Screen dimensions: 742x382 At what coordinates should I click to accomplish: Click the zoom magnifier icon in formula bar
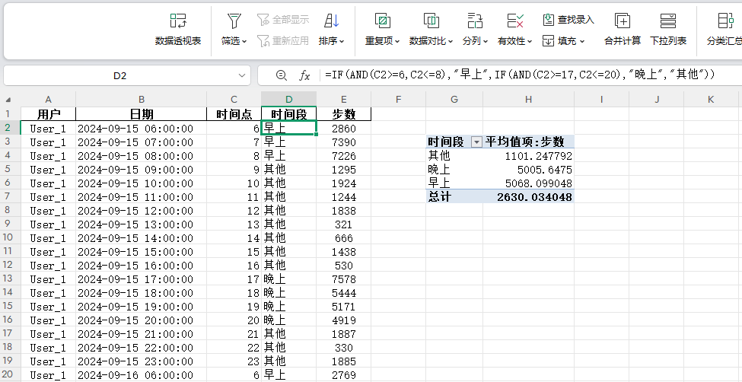(282, 75)
